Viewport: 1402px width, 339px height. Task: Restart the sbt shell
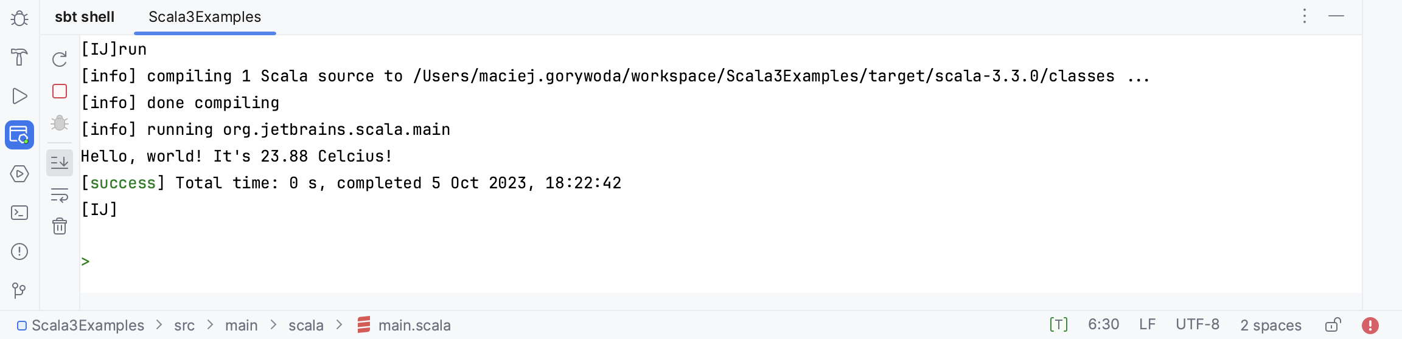(60, 59)
